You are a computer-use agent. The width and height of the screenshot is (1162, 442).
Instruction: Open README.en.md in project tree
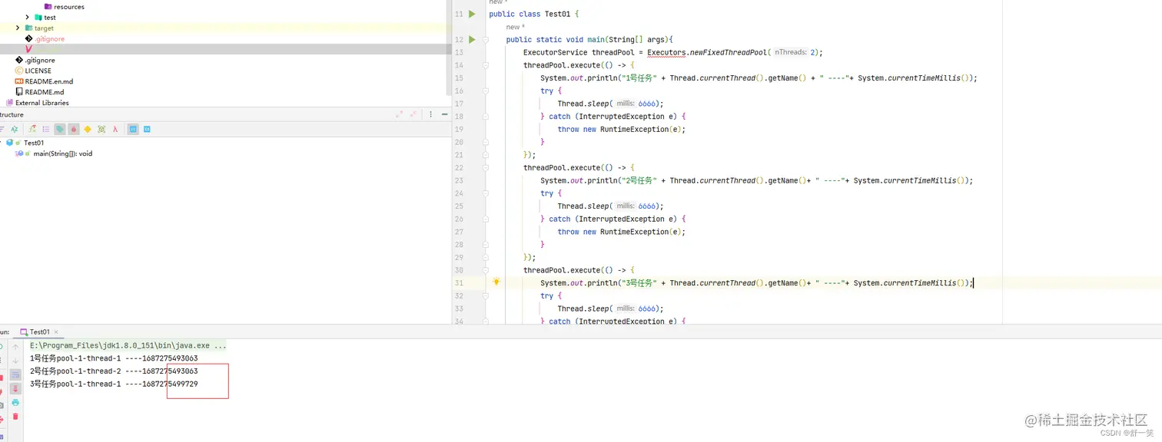[x=44, y=81]
